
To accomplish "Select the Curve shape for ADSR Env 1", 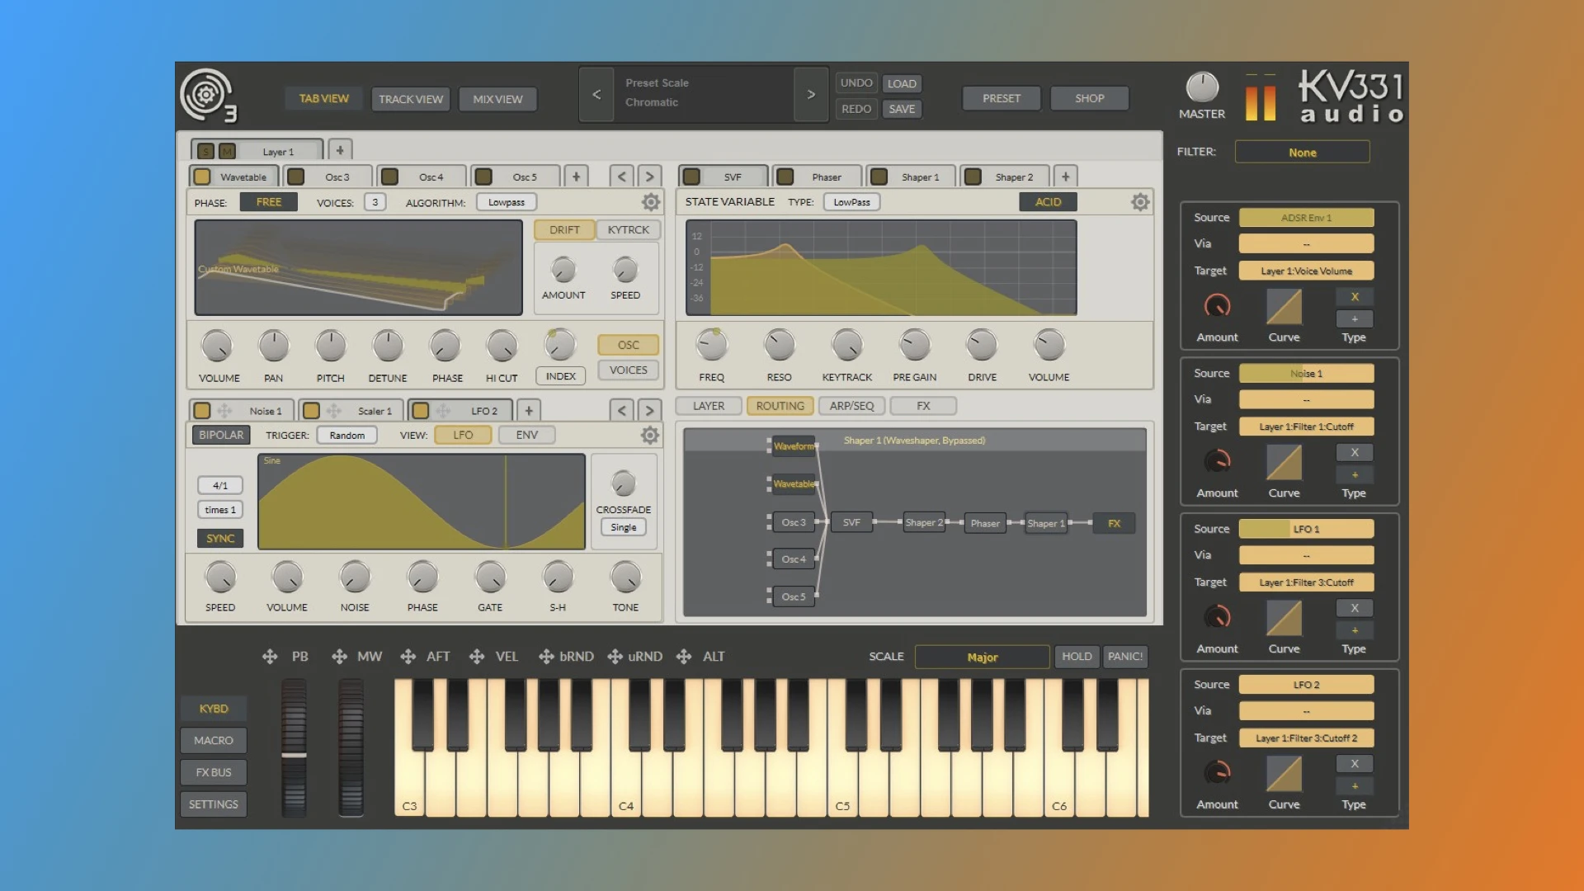I will point(1284,307).
